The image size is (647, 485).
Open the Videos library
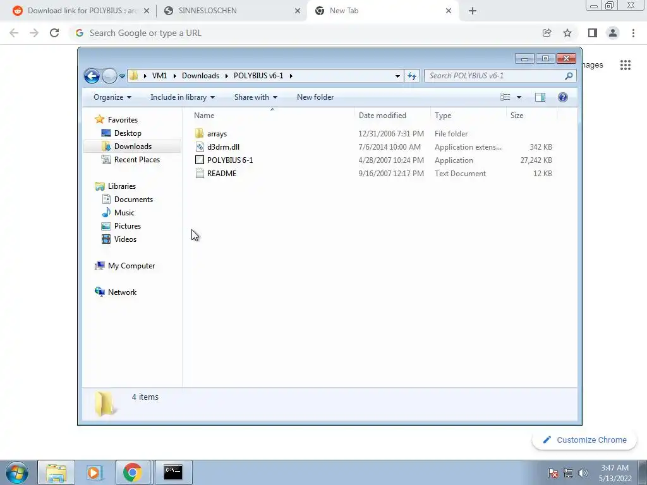click(x=125, y=239)
